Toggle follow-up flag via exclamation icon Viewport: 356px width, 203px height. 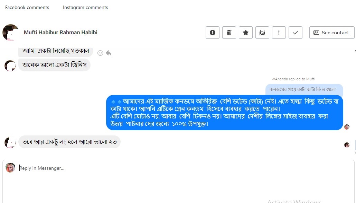click(x=279, y=32)
